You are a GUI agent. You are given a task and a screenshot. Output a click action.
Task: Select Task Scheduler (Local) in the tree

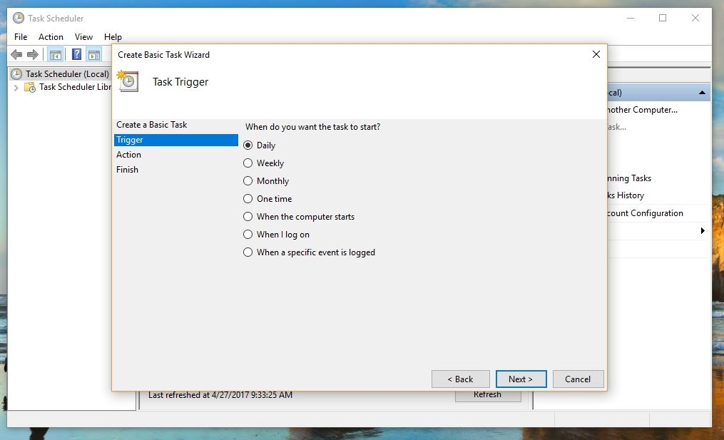coord(67,74)
